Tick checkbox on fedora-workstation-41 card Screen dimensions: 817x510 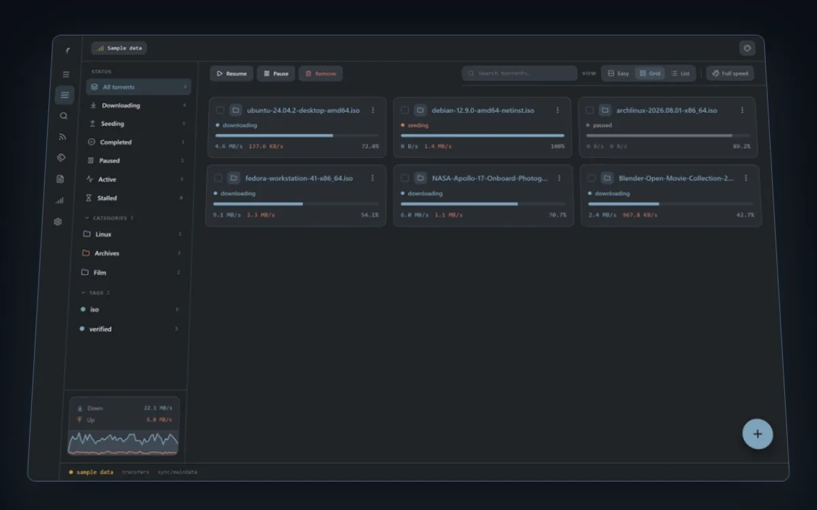(x=218, y=178)
